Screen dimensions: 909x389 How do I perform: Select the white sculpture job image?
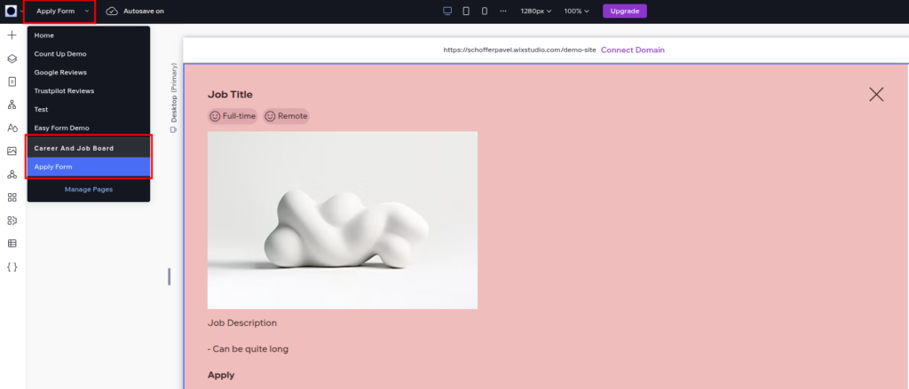tap(342, 220)
